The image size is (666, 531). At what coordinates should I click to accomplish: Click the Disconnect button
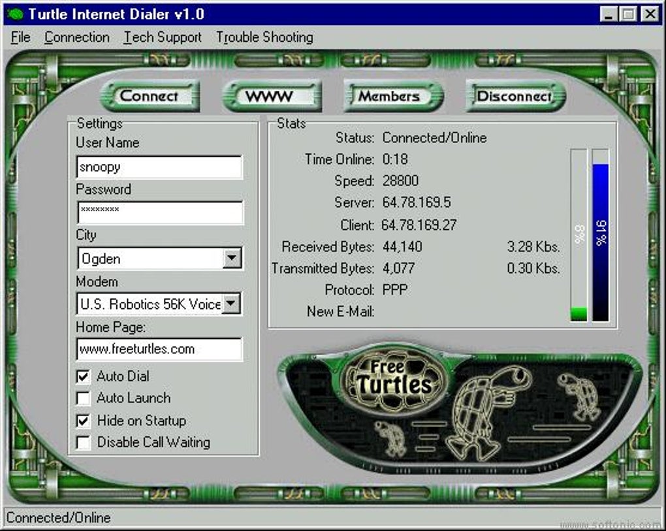pyautogui.click(x=516, y=96)
